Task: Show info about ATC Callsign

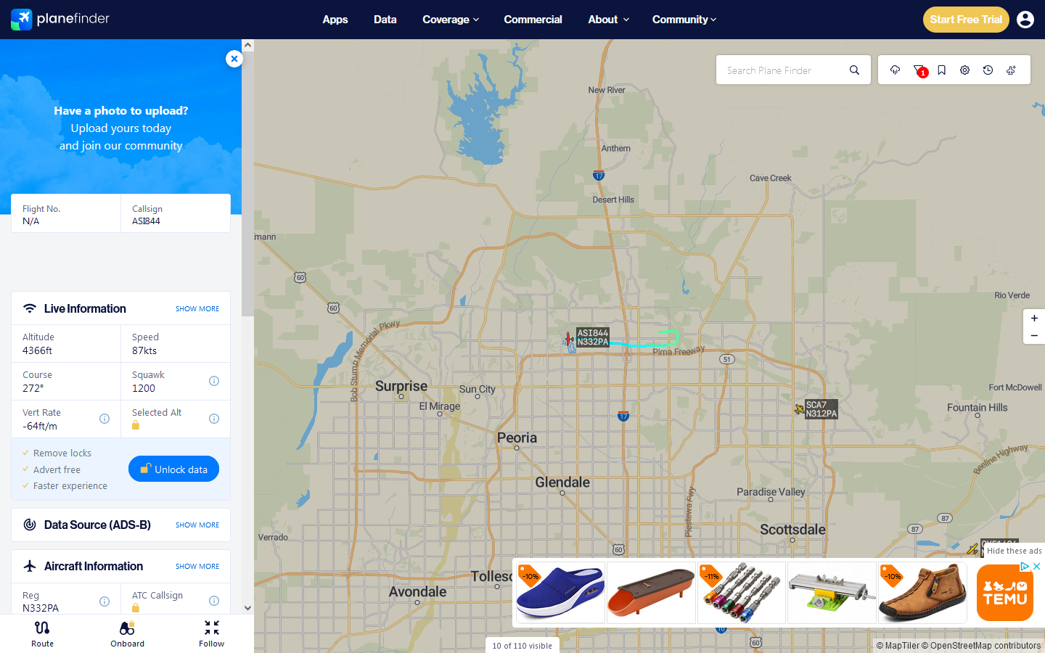Action: click(x=214, y=601)
